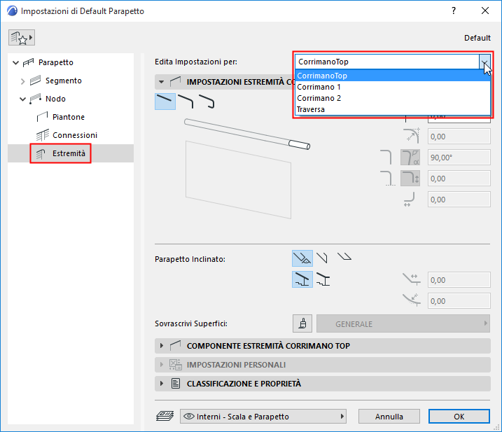Toggle vertical cut inclined railing option
This screenshot has height=432, width=502.
322,258
